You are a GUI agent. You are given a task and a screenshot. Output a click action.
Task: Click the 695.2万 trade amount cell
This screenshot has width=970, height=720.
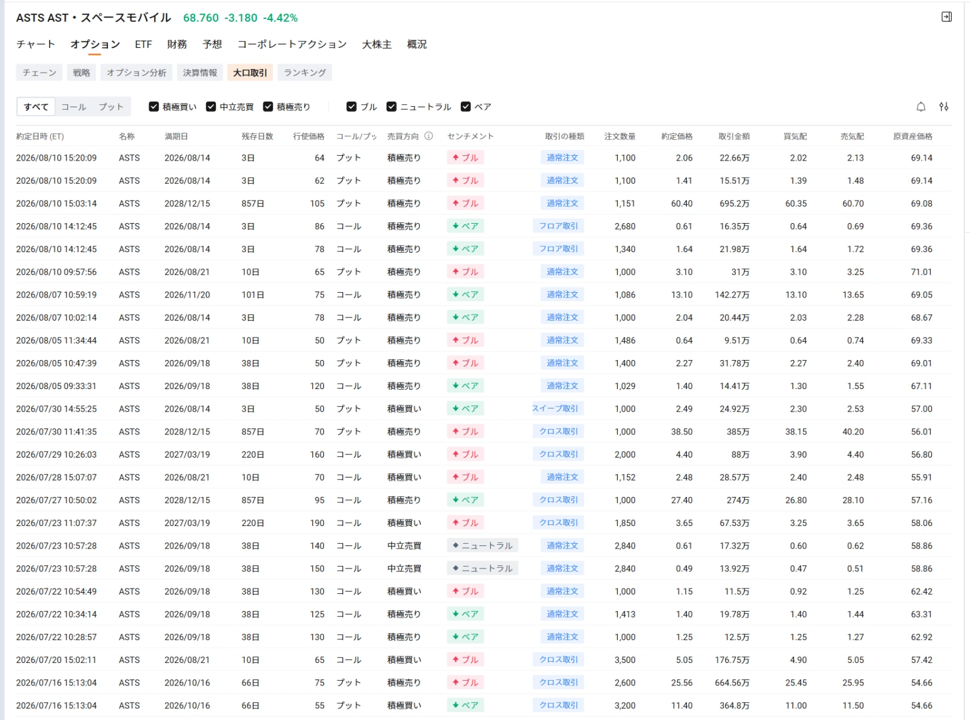pos(734,204)
